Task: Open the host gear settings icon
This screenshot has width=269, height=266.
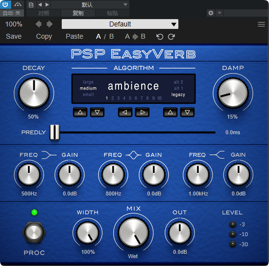Action: (211, 13)
